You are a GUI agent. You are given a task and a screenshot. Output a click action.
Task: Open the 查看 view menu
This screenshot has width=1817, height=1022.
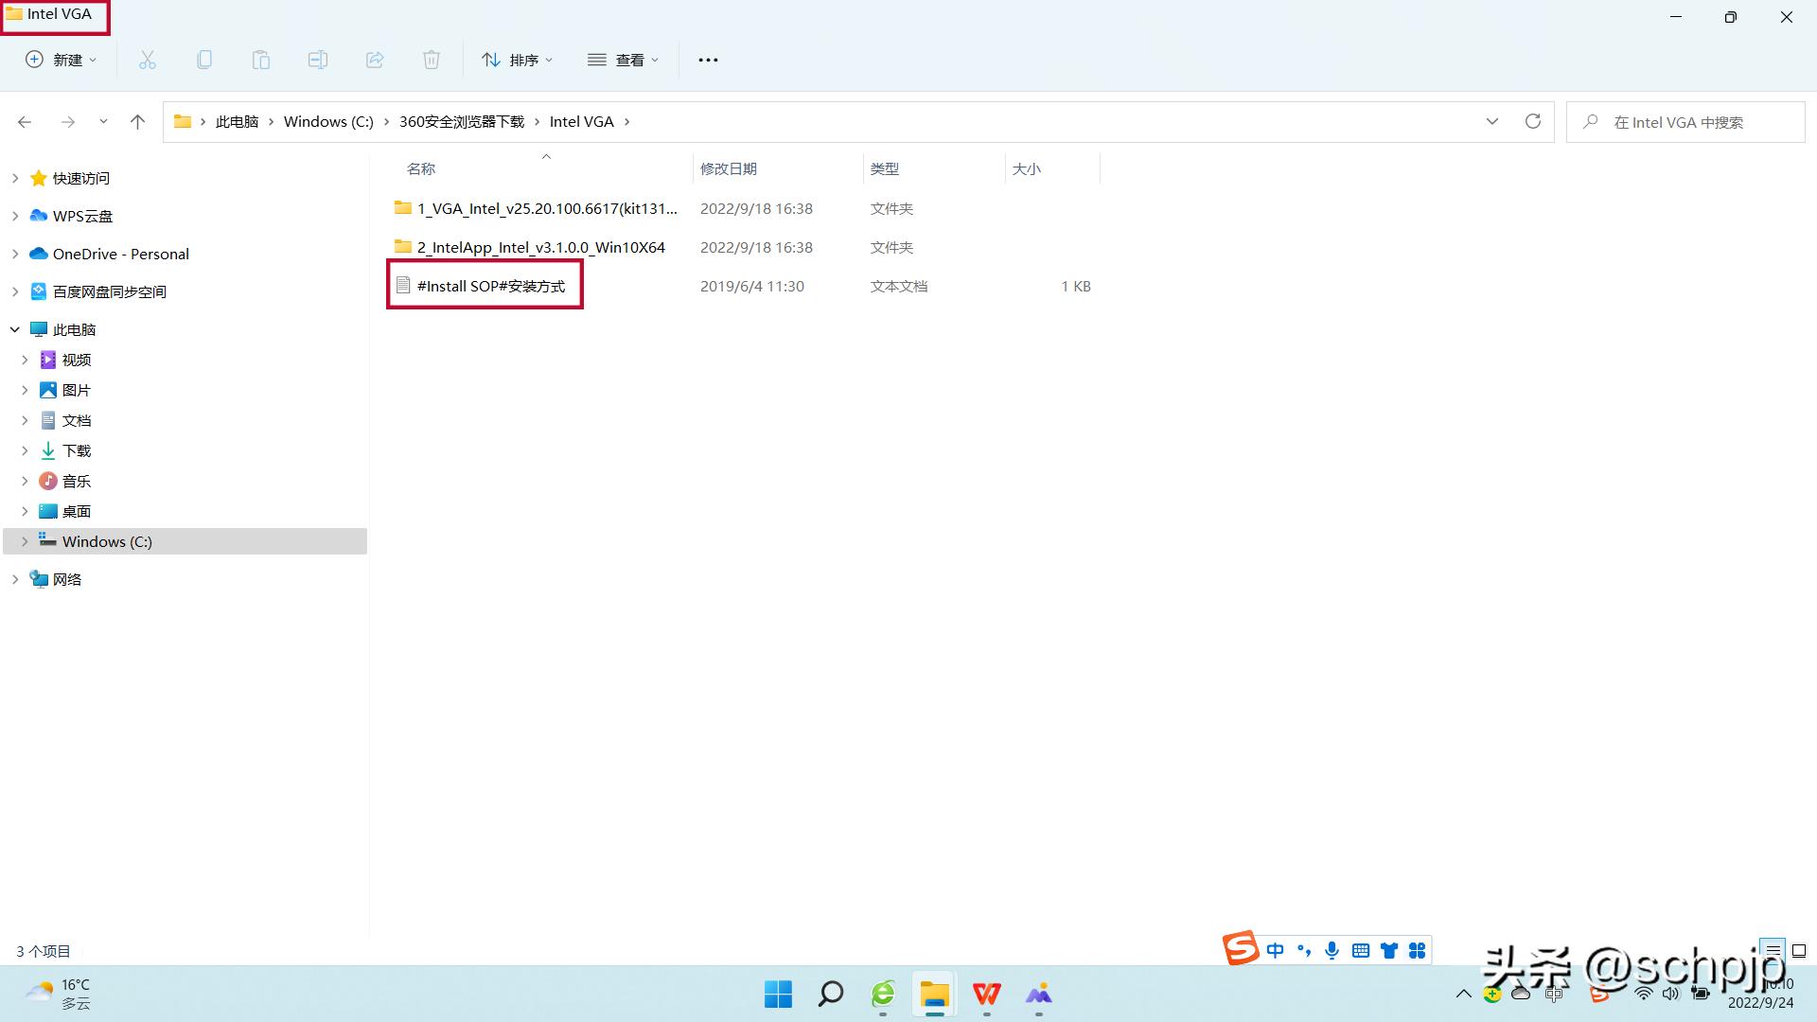[x=623, y=60]
